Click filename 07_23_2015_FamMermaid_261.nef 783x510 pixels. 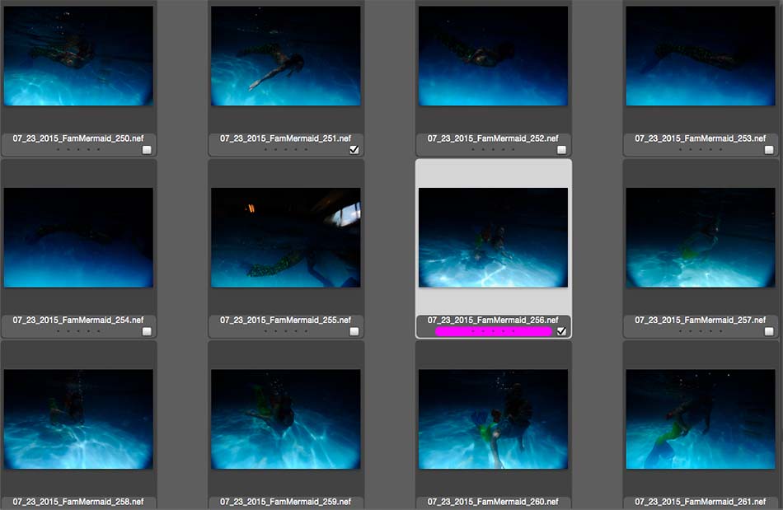[701, 502]
